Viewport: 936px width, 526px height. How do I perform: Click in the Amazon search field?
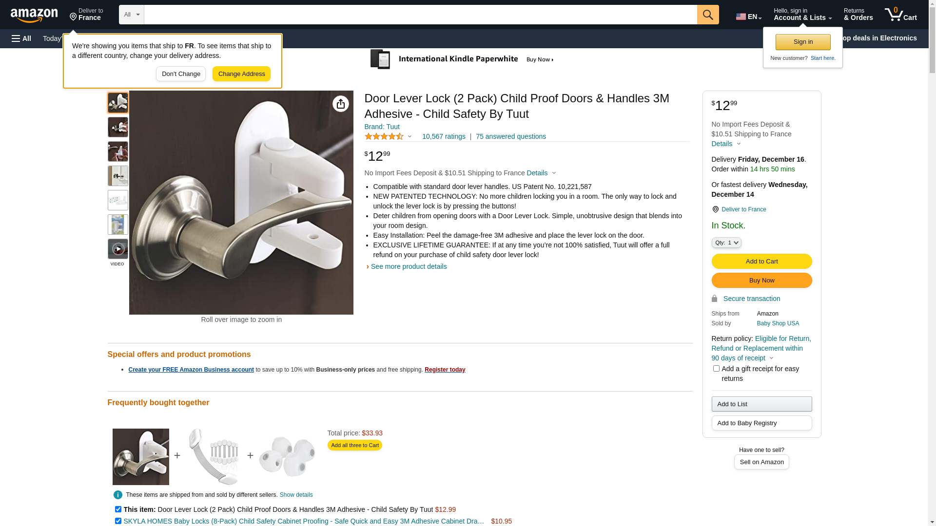click(420, 15)
